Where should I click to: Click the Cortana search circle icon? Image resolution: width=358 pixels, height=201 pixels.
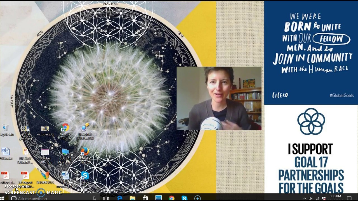click(x=13, y=198)
